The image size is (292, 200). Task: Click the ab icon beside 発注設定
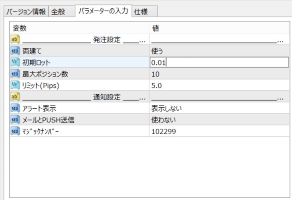(x=15, y=40)
